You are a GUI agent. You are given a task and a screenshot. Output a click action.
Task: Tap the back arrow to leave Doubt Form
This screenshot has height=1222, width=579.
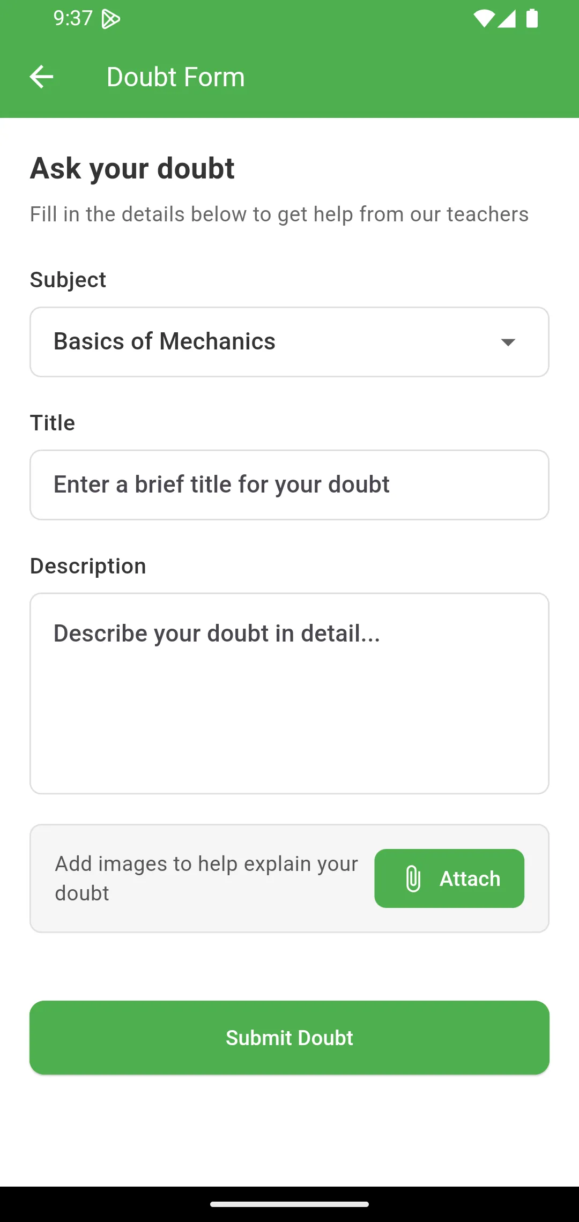41,76
